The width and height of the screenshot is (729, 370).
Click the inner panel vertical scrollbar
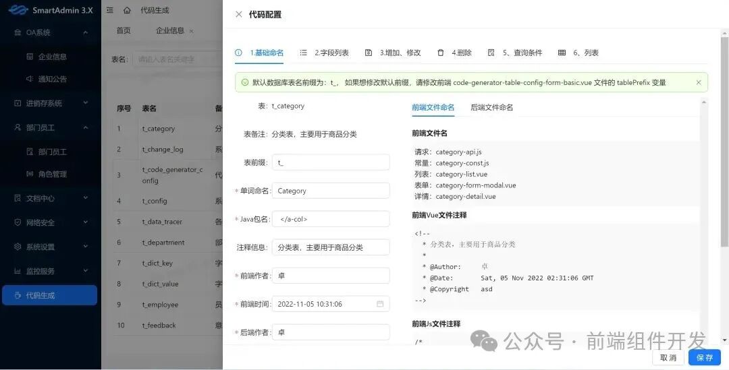(704, 222)
